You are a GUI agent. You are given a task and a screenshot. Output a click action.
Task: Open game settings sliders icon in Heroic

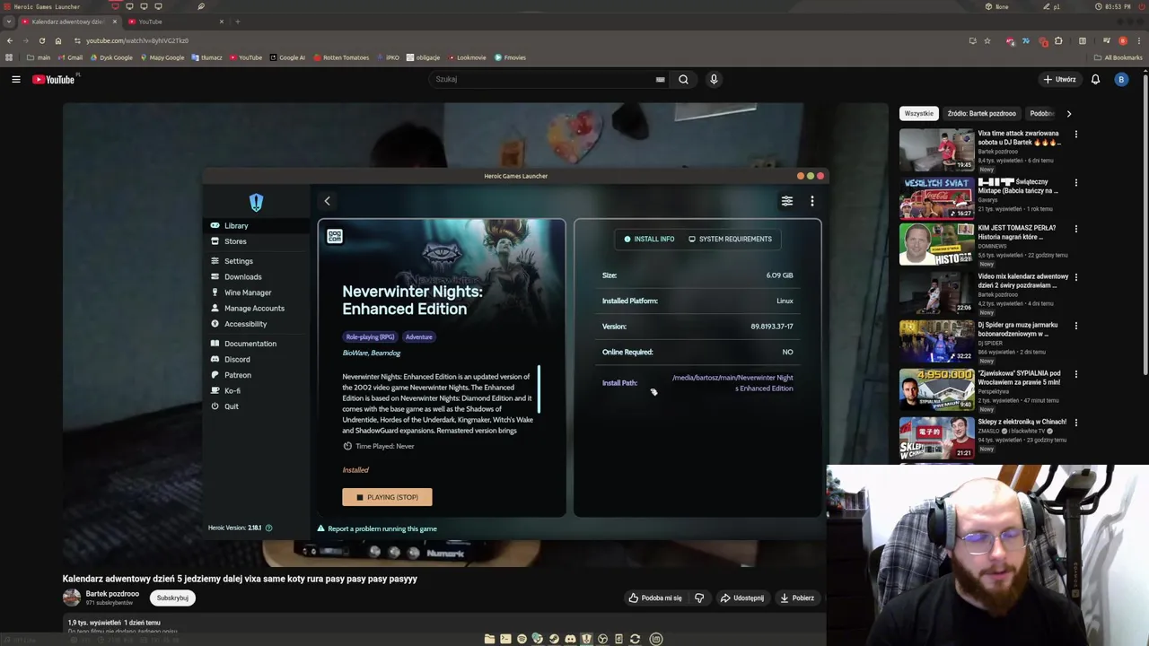coord(787,201)
